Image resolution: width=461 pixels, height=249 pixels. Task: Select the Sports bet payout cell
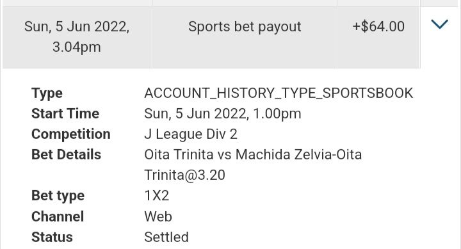pos(245,37)
